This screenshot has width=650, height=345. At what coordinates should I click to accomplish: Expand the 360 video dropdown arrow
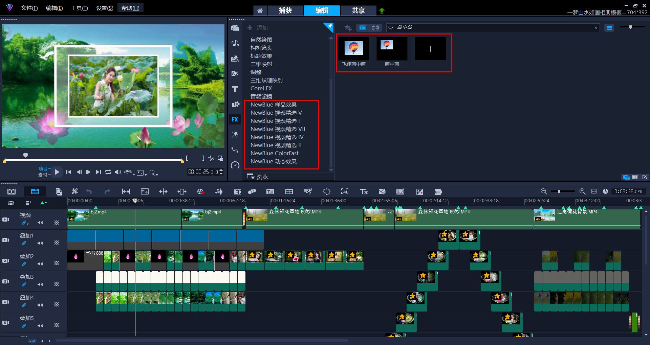[x=134, y=174]
